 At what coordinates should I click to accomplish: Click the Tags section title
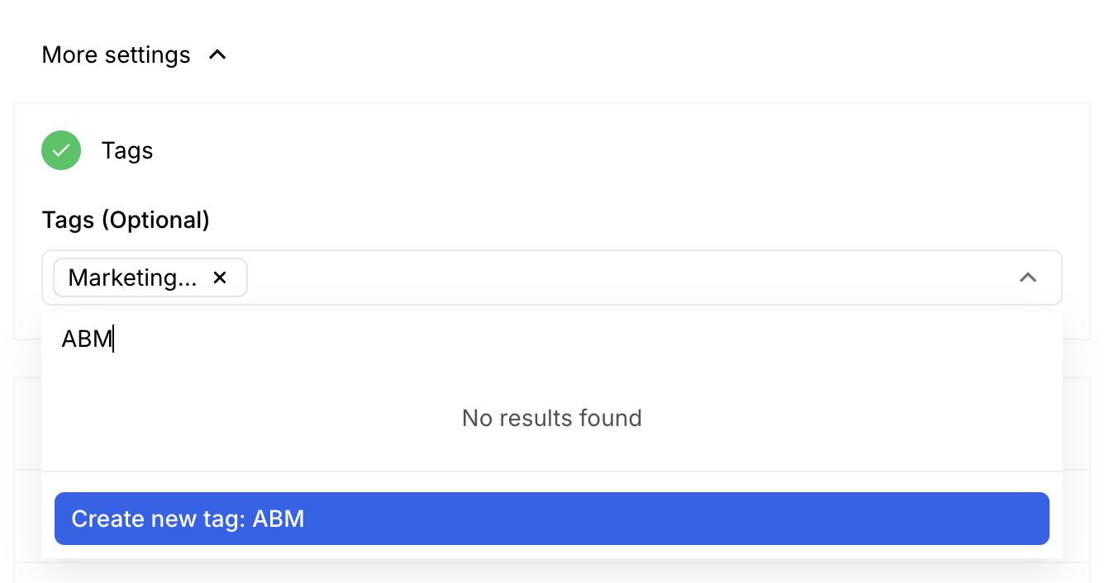127,151
